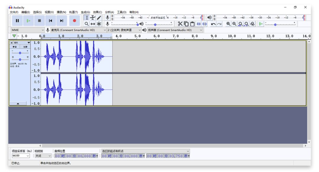The image size is (319, 172).
Task: Select the Draw pencil tool
Action: tap(99, 18)
